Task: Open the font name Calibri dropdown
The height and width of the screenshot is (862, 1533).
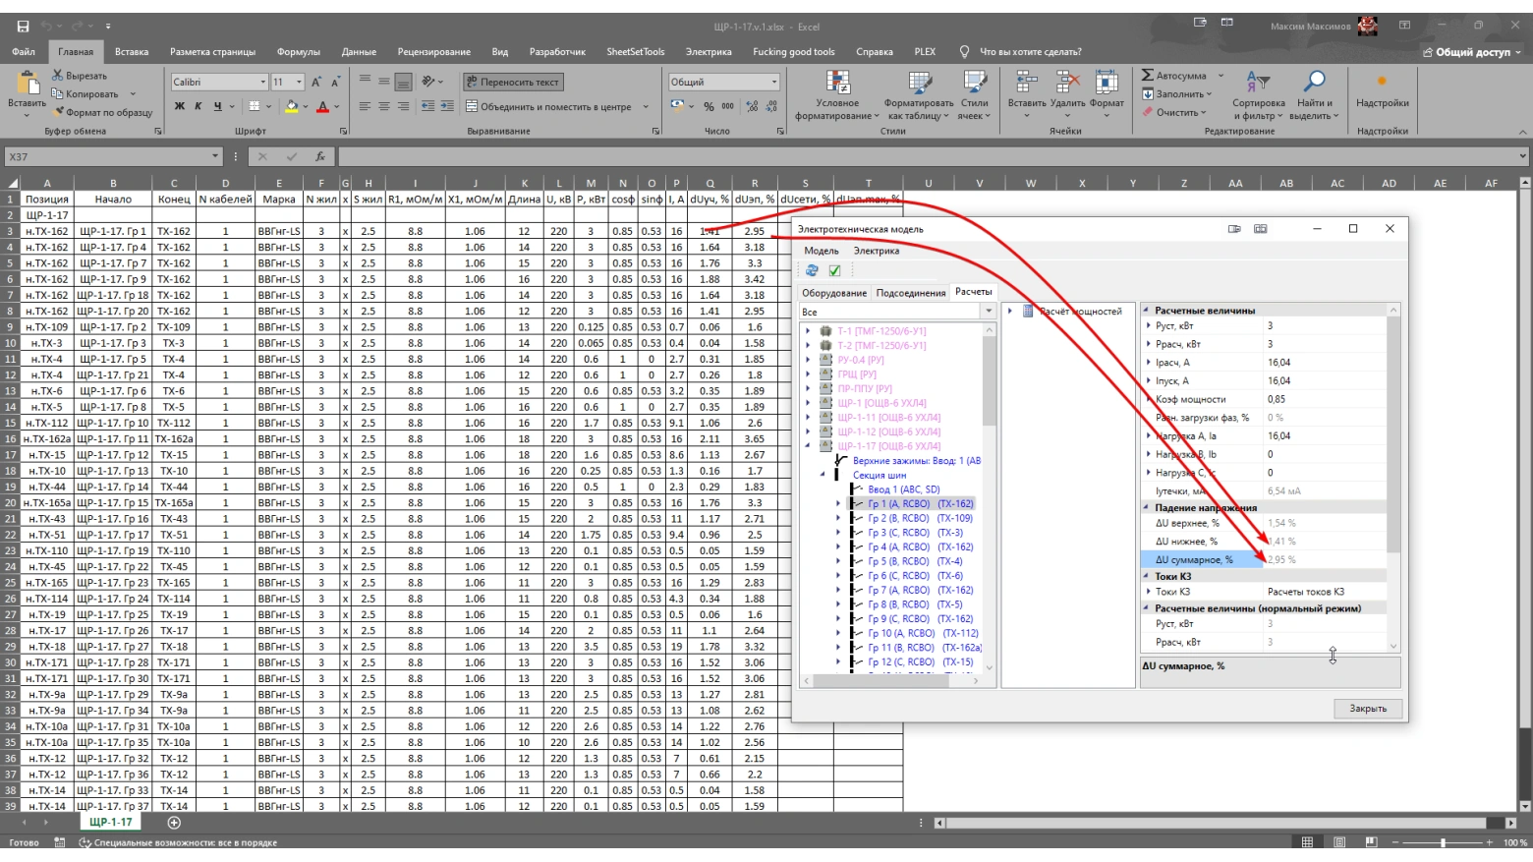Action: (262, 83)
